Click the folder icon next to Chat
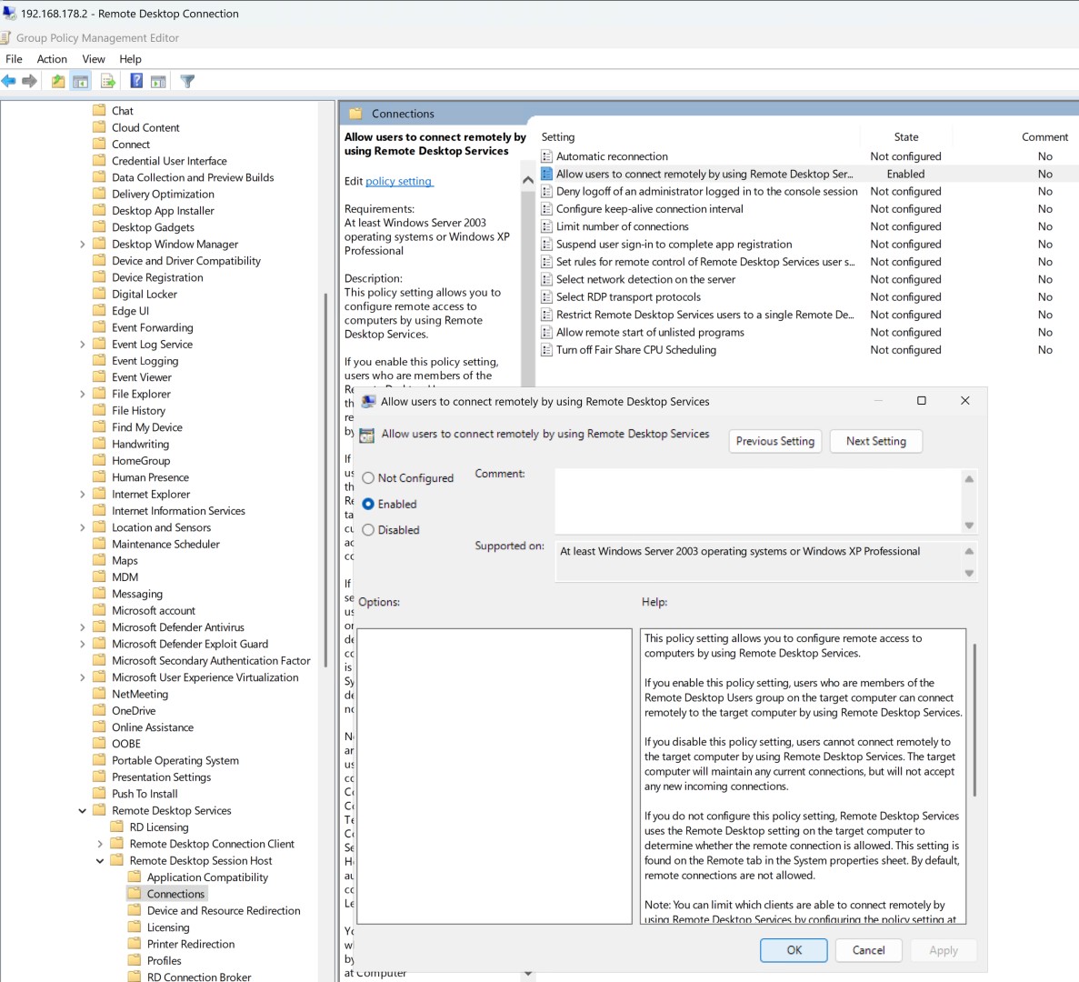This screenshot has width=1079, height=982. tap(99, 110)
